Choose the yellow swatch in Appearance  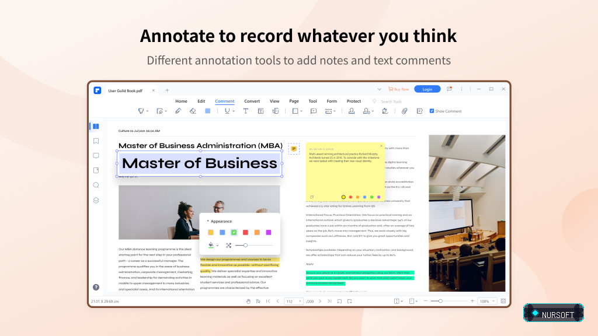(211, 232)
